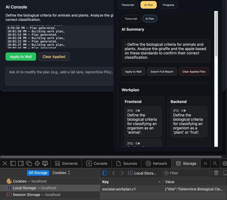227x200 pixels.
Task: Click the page horizontal scrollbar
Action: tap(111, 157)
